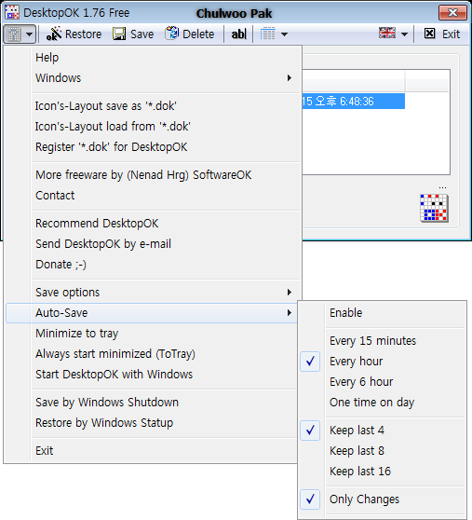Open the Auto-Save submenu entry
Screen dimensions: 472x520
[152, 313]
